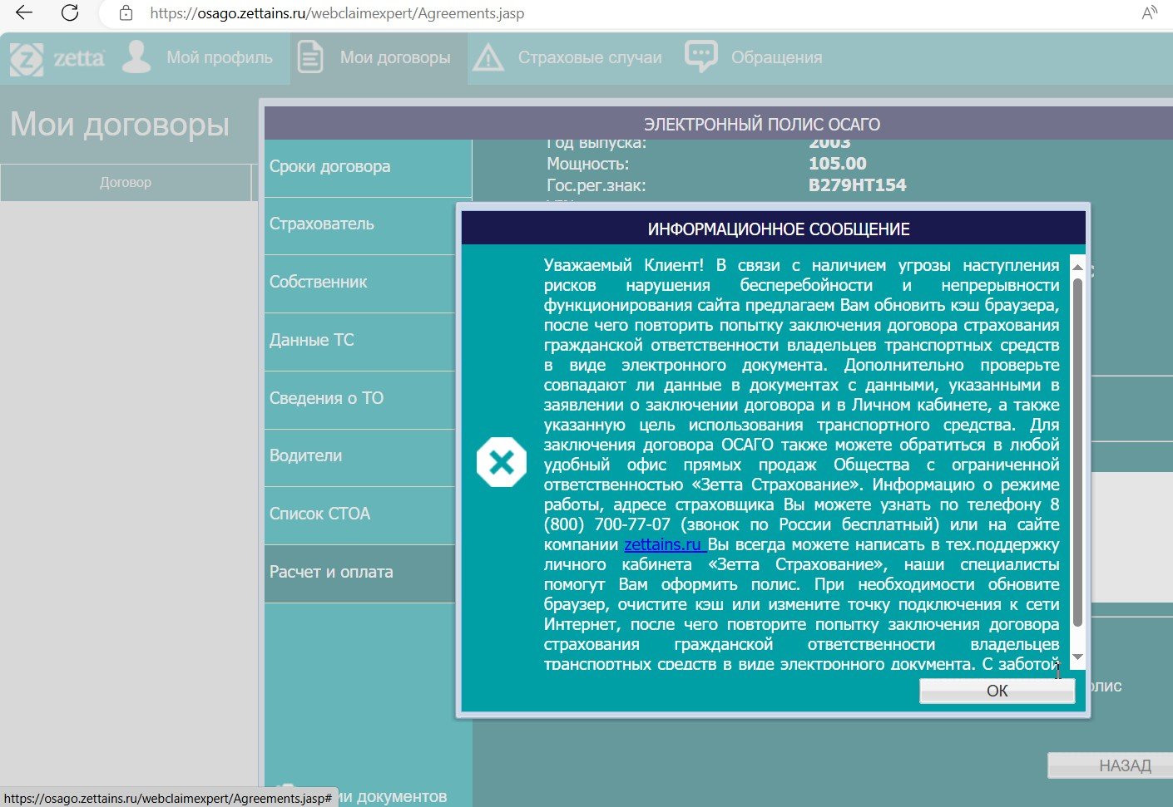Viewport: 1173px width, 807px height.
Task: Click the insurance cases warning triangle icon
Action: pyautogui.click(x=488, y=58)
